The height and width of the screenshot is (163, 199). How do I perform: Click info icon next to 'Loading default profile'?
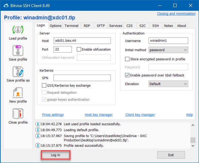click(38, 130)
